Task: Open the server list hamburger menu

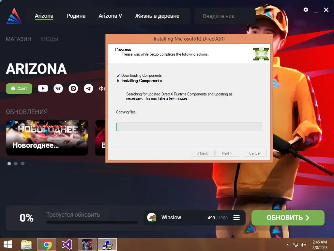Action: point(236,217)
